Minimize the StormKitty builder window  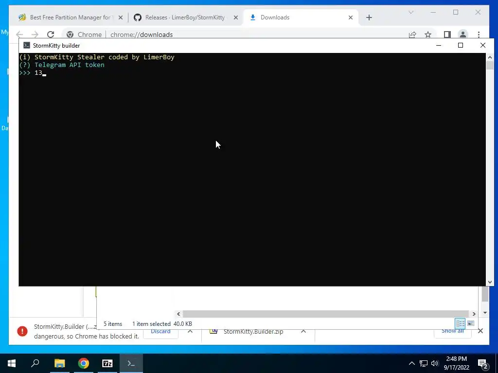click(439, 45)
